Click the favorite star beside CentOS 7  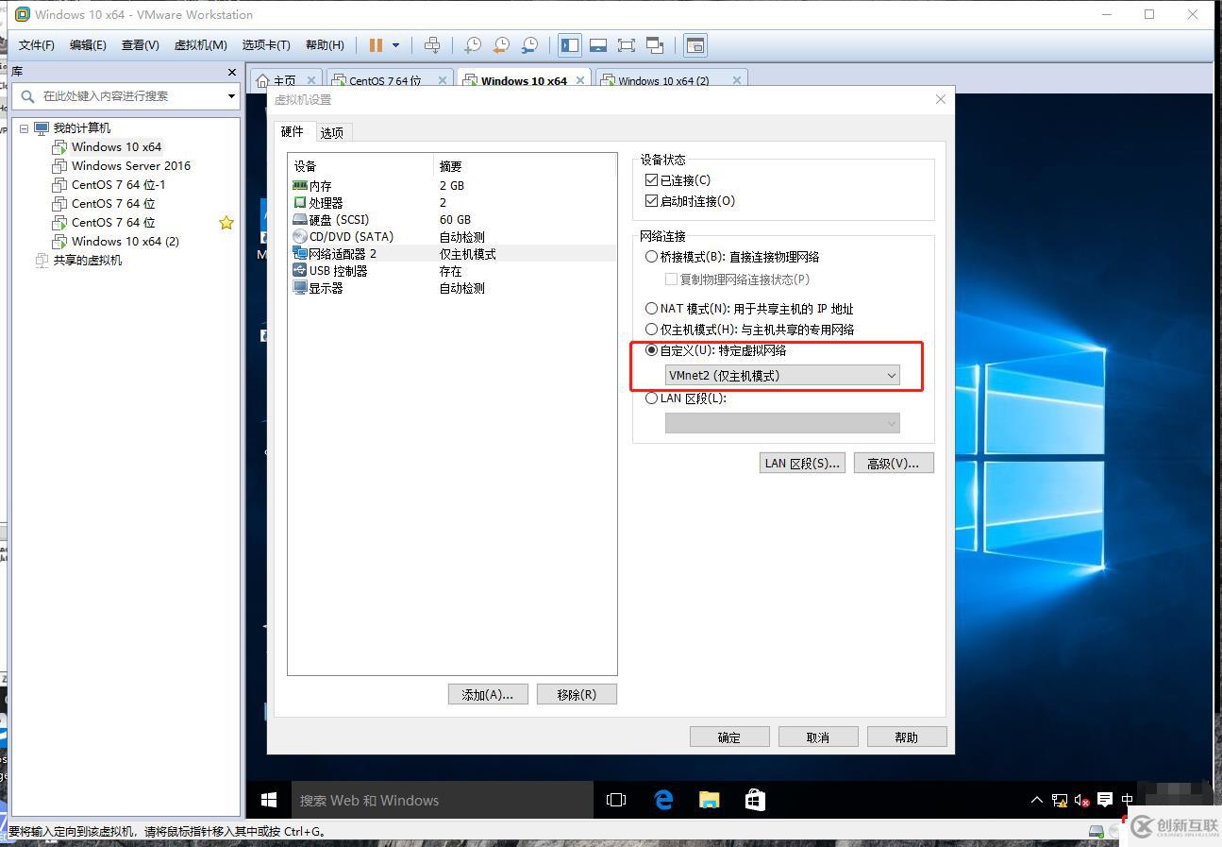[x=226, y=223]
